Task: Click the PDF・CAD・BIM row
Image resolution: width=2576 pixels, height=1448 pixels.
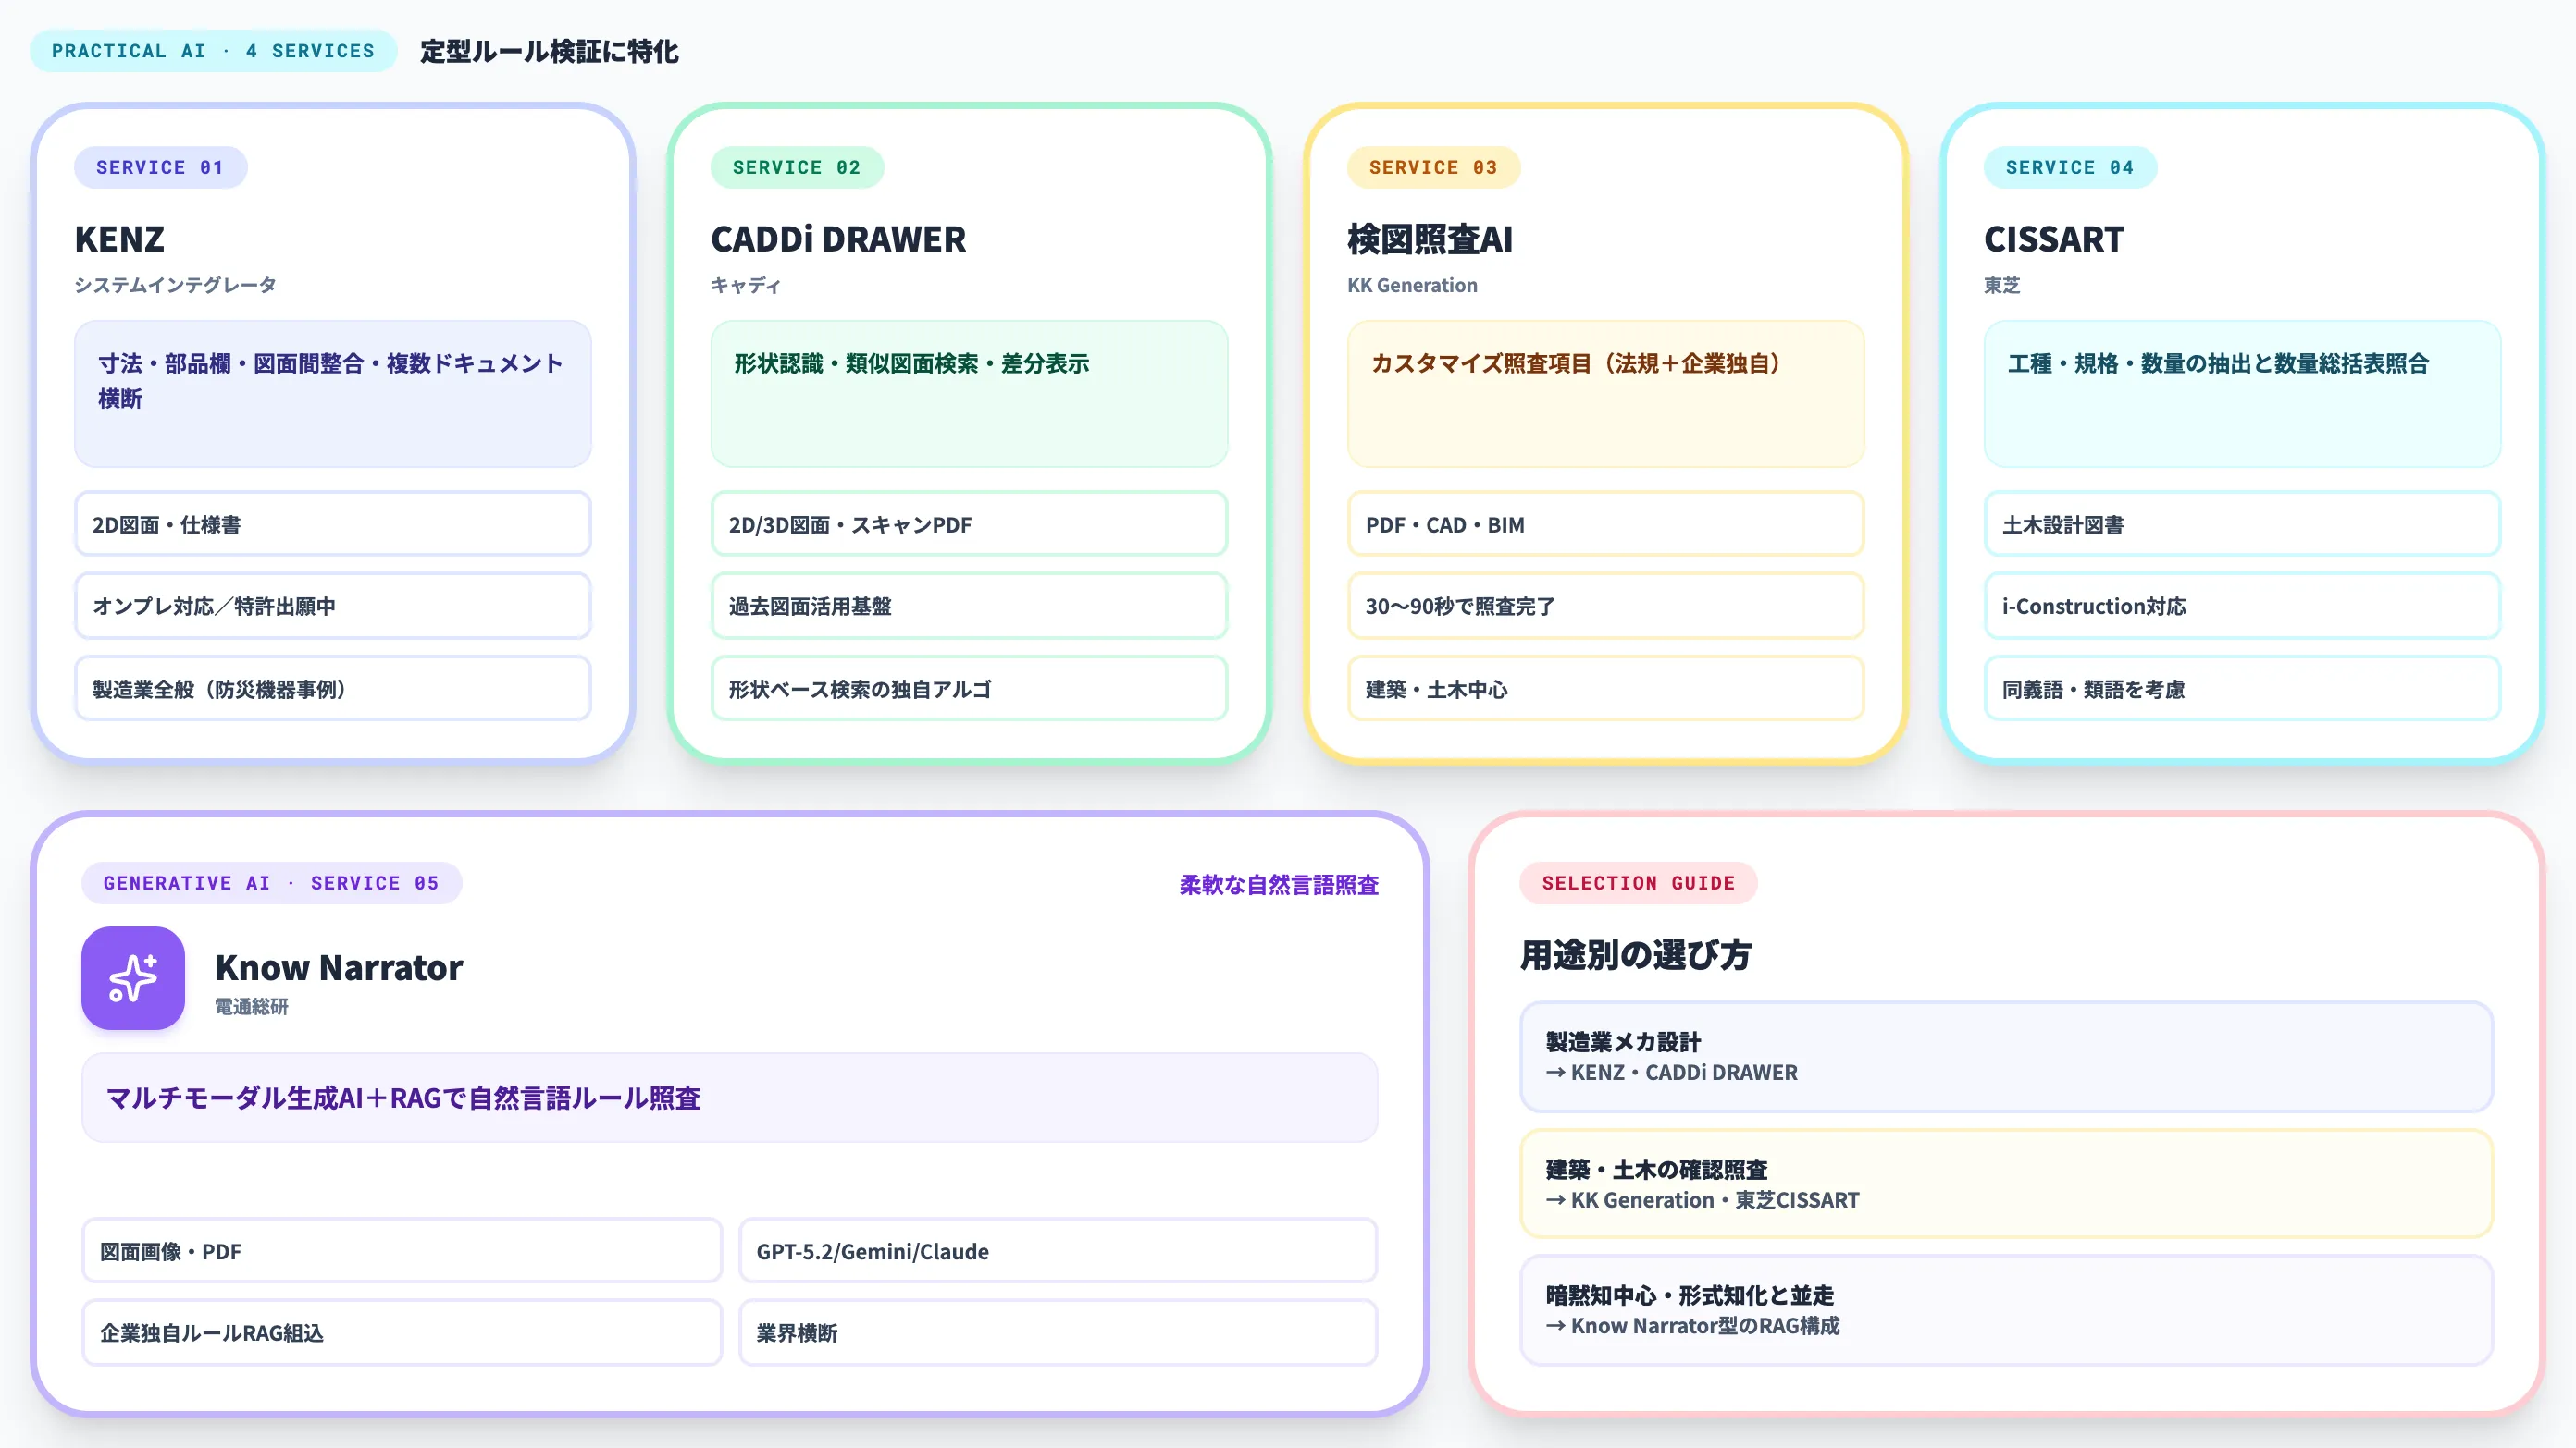Action: (x=1606, y=523)
